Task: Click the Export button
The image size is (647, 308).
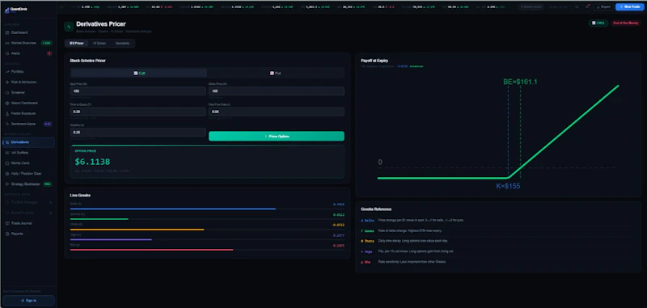Action: pos(603,6)
